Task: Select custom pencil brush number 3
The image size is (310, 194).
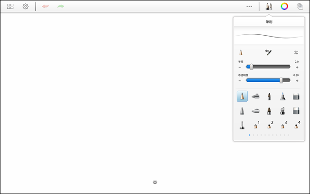Action: pyautogui.click(x=284, y=125)
